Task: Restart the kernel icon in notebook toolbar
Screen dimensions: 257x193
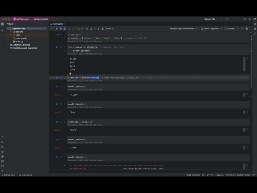Action: (91, 29)
